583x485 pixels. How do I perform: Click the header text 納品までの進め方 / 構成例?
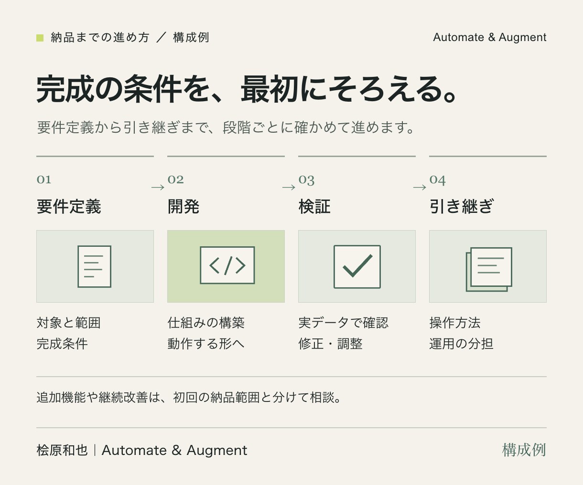130,38
